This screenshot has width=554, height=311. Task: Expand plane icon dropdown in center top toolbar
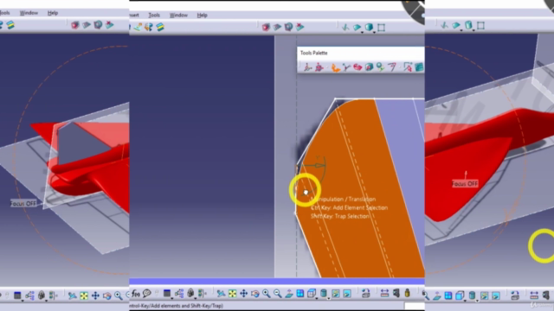point(362,32)
